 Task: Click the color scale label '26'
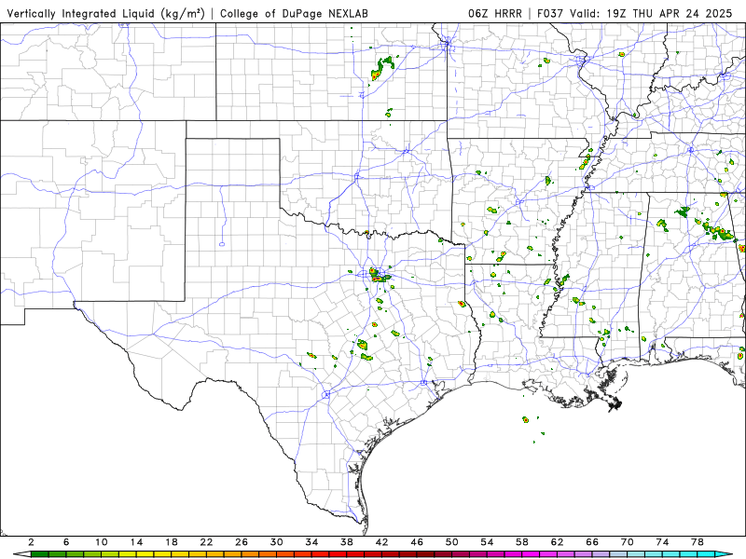242,542
